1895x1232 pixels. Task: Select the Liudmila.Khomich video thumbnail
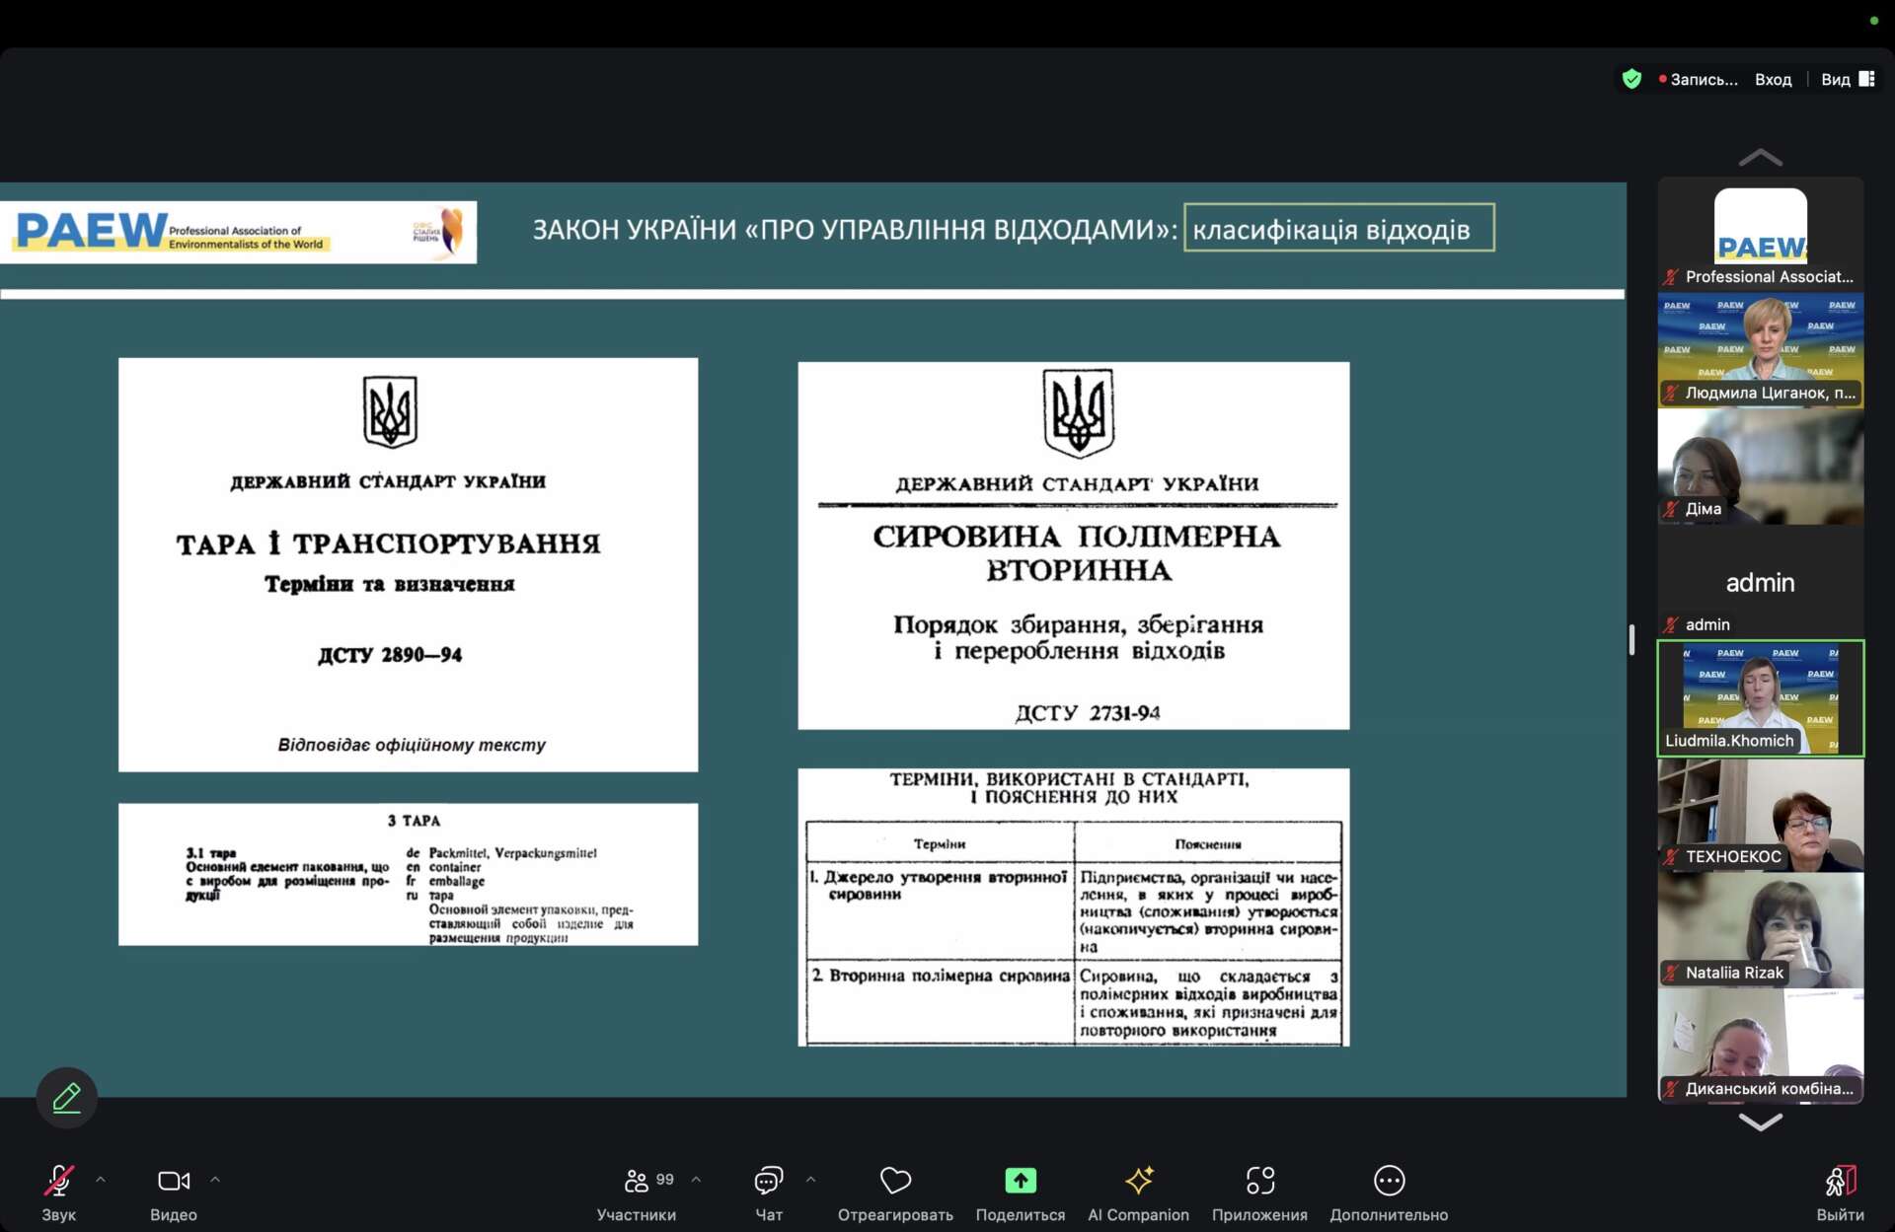(1760, 697)
